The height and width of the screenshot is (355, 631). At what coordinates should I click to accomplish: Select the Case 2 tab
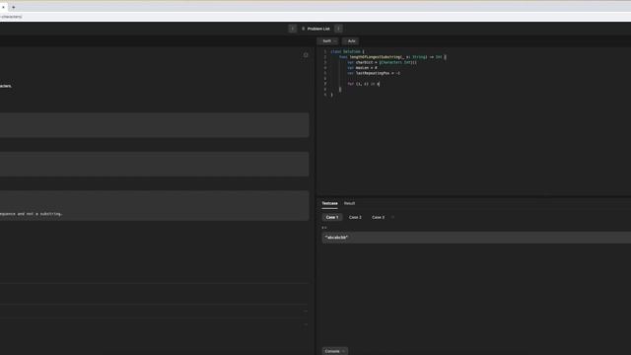355,217
